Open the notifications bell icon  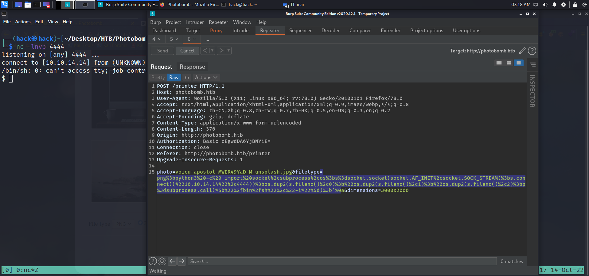tap(554, 5)
